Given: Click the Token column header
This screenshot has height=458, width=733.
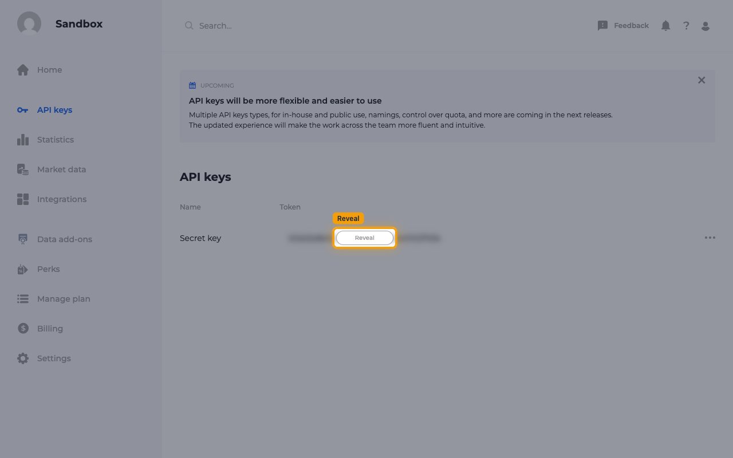Looking at the screenshot, I should pos(290,207).
